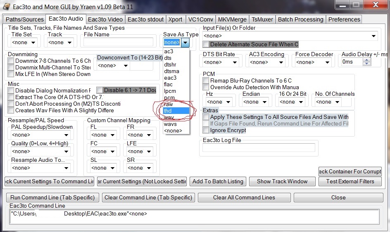Click the File Name input field
Viewport: 390px width, 232px height.
click(119, 42)
